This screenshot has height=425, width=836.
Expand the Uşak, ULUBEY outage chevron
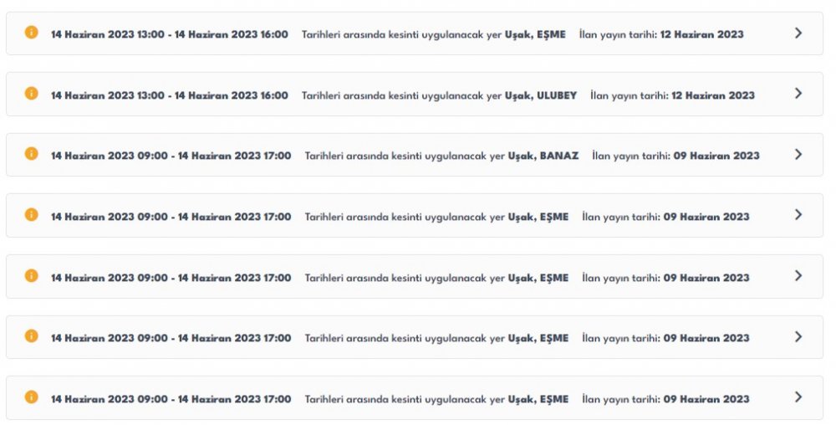[x=798, y=94]
